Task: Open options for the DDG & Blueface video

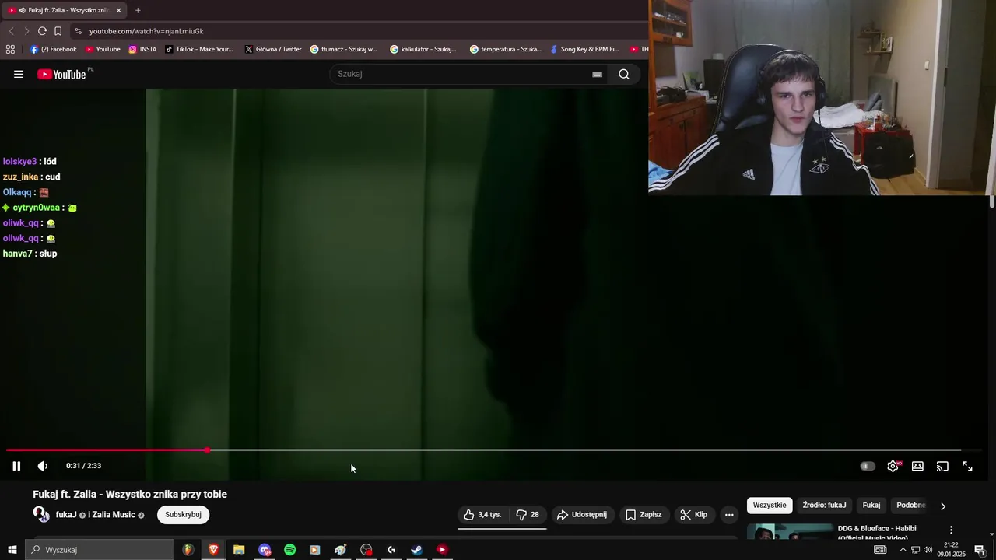Action: 951,530
